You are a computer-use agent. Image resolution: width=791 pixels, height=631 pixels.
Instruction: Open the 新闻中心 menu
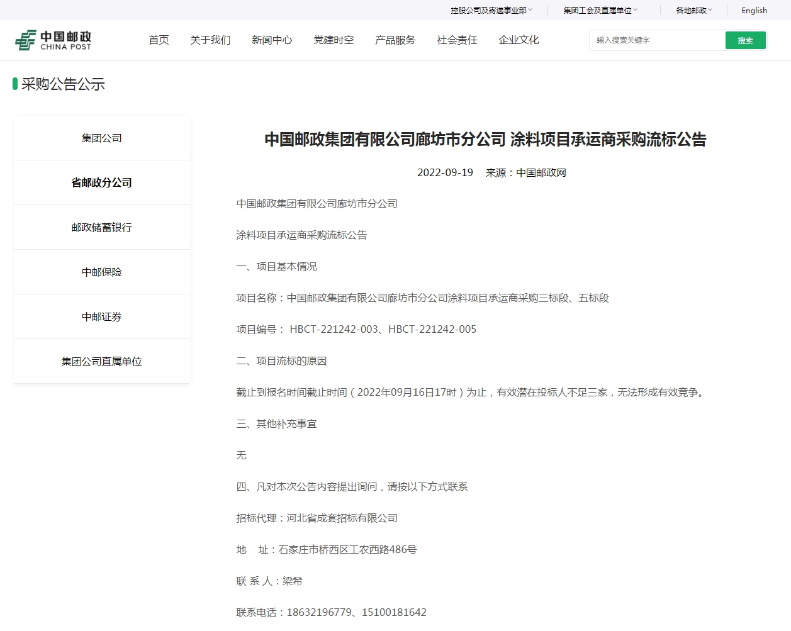click(x=272, y=40)
